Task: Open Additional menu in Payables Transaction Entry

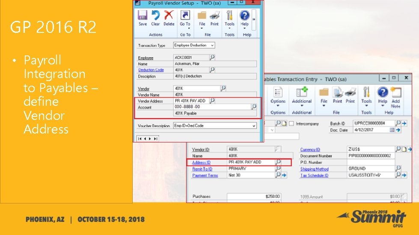Action: click(302, 96)
